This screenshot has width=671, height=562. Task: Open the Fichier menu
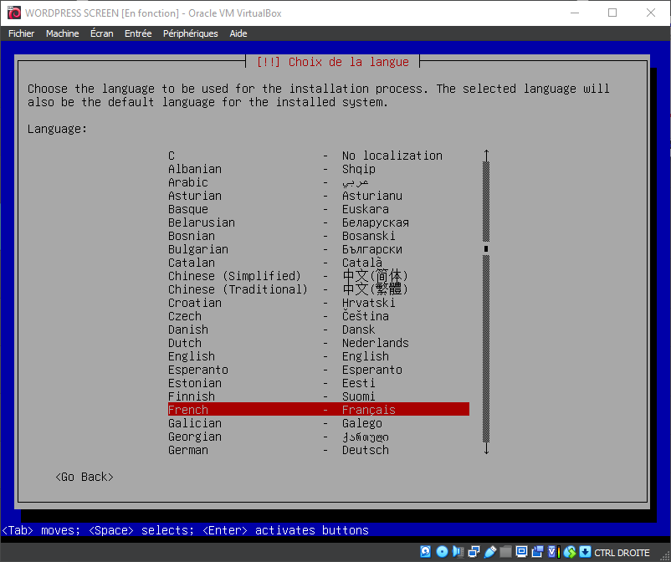point(21,33)
